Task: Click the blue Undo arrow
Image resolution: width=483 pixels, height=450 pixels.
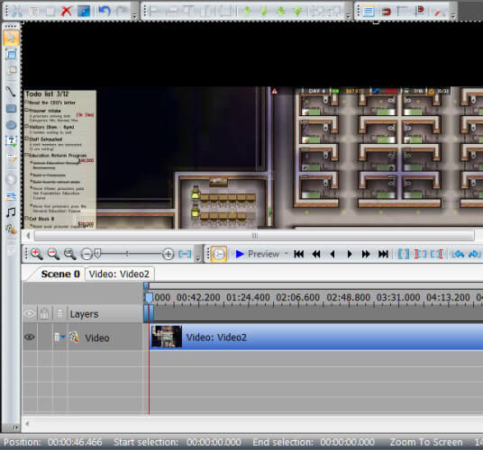Action: (105, 12)
